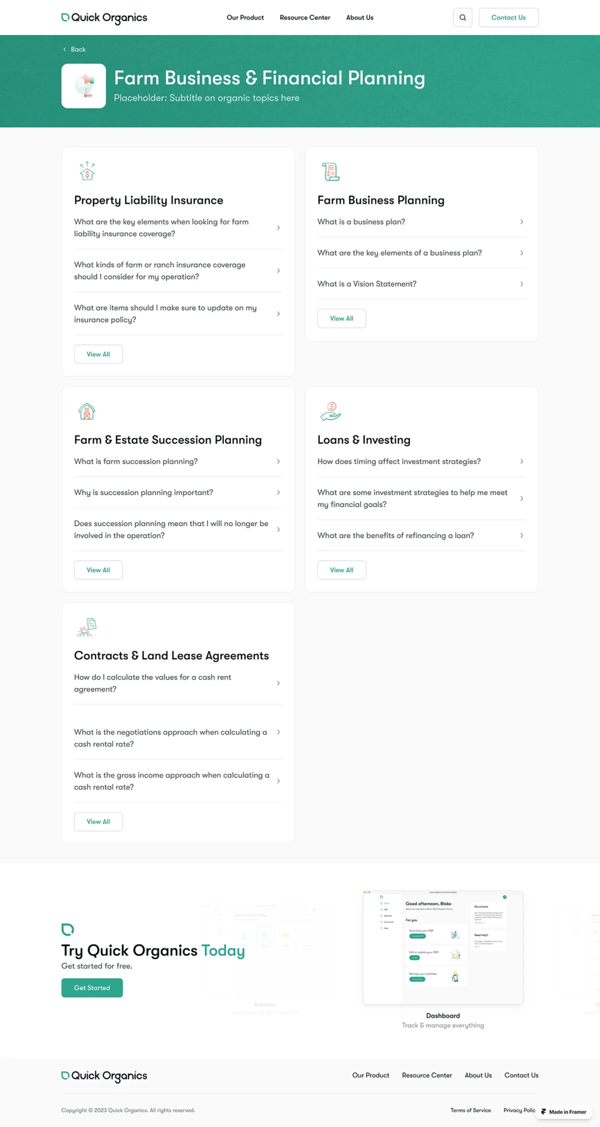Click the Farm & Estate Succession barn icon

[x=87, y=411]
